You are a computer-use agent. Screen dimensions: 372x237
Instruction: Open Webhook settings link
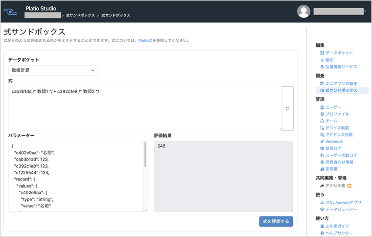(x=334, y=142)
